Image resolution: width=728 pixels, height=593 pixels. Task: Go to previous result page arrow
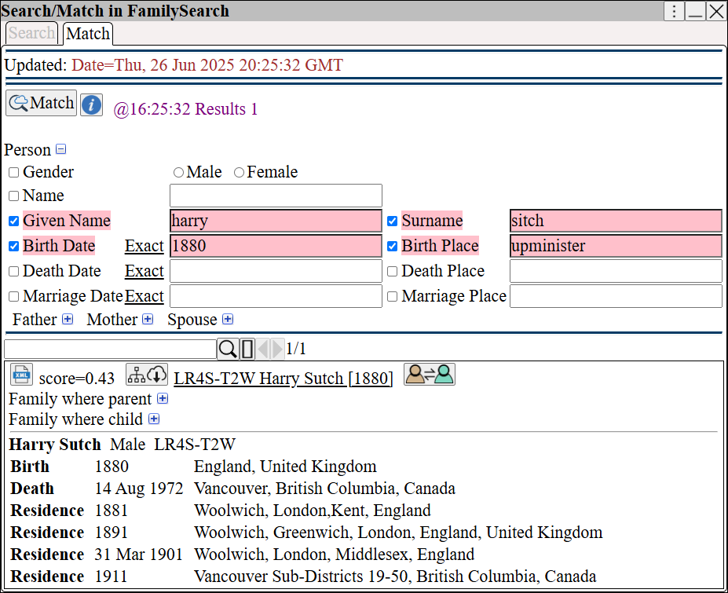[x=263, y=349]
